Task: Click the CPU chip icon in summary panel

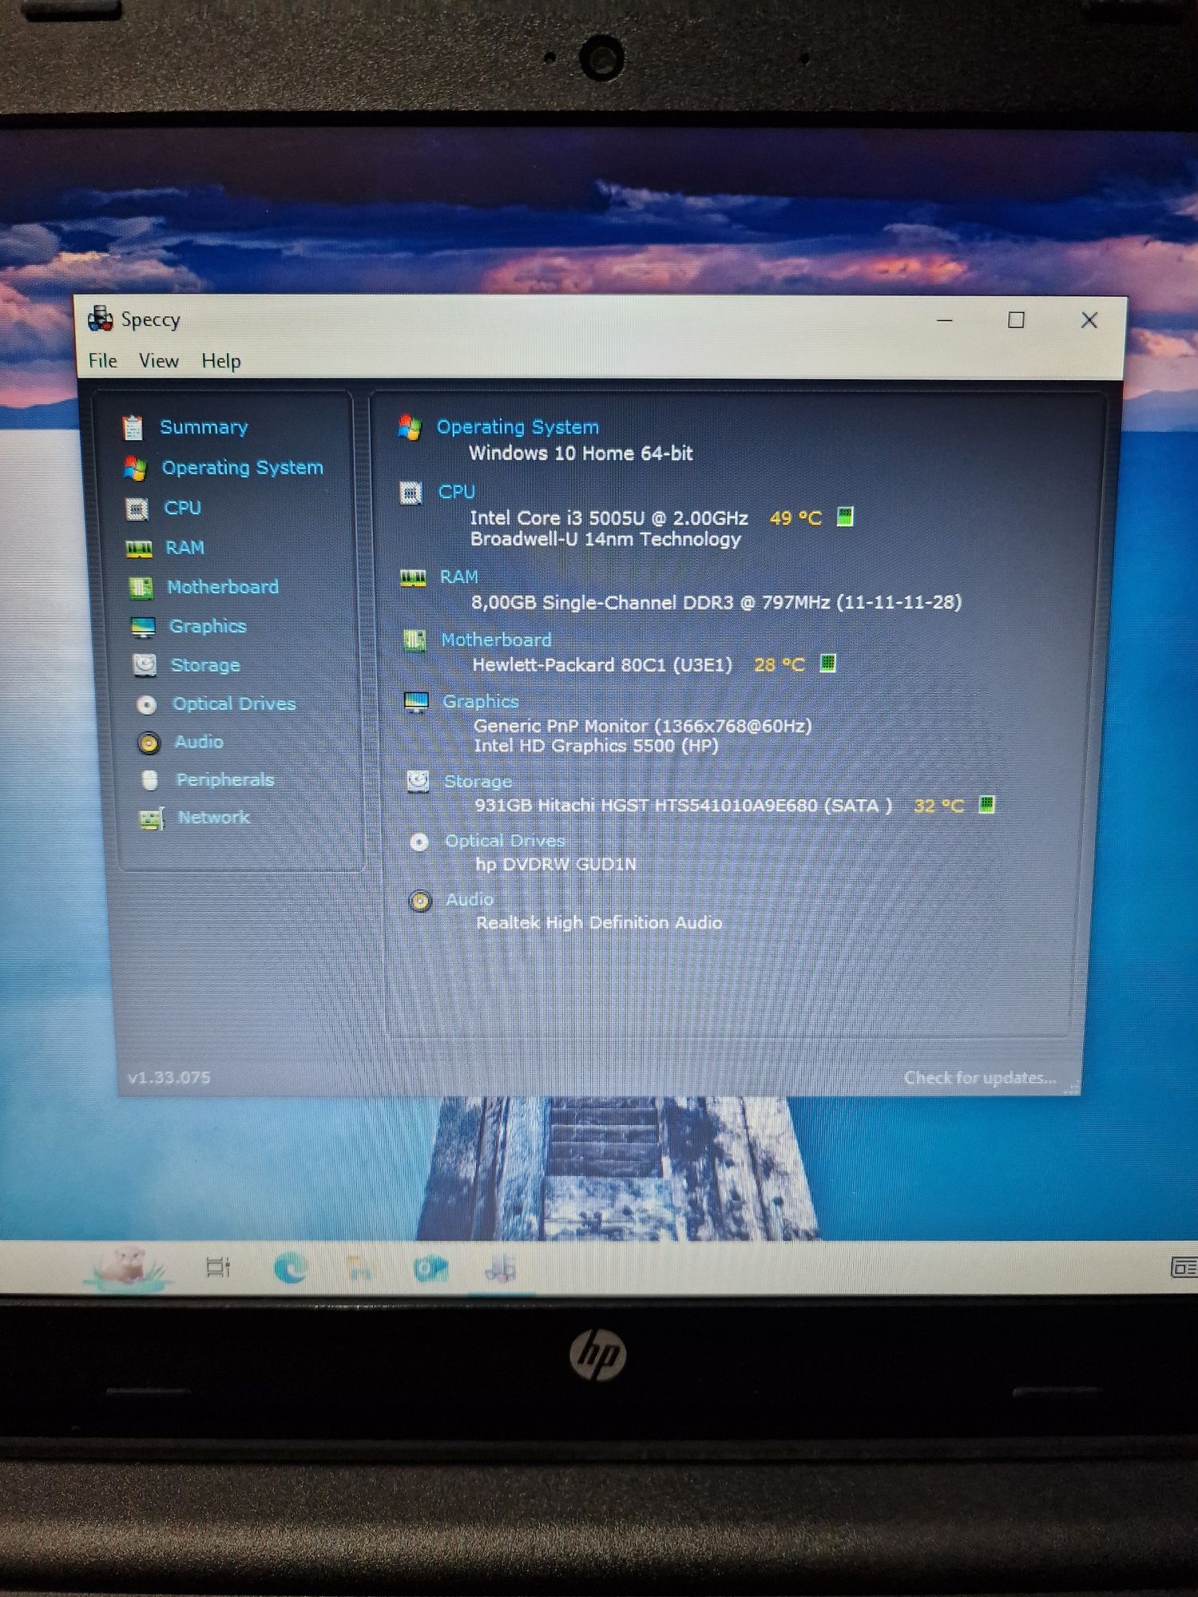Action: [411, 493]
